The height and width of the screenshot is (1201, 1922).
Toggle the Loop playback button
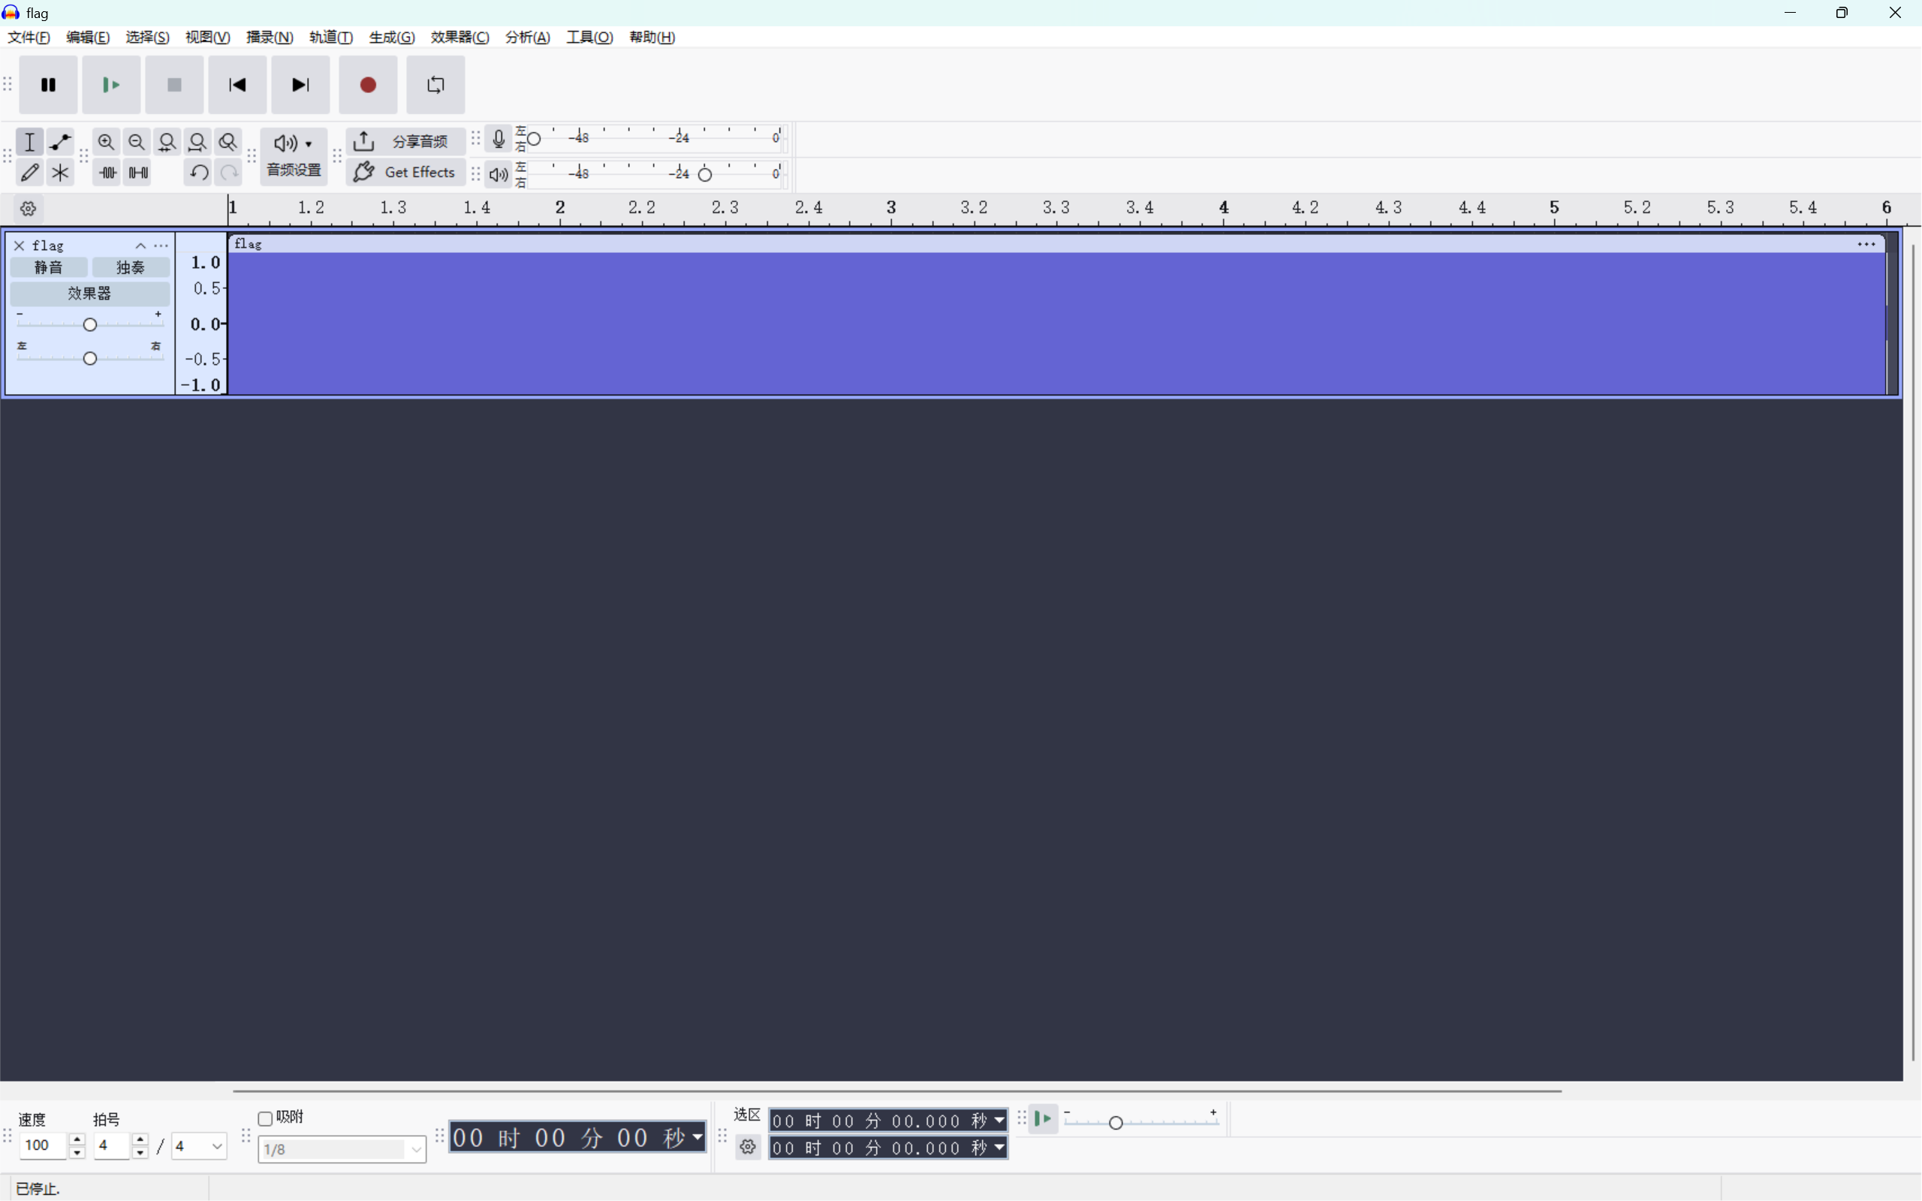[x=435, y=85]
